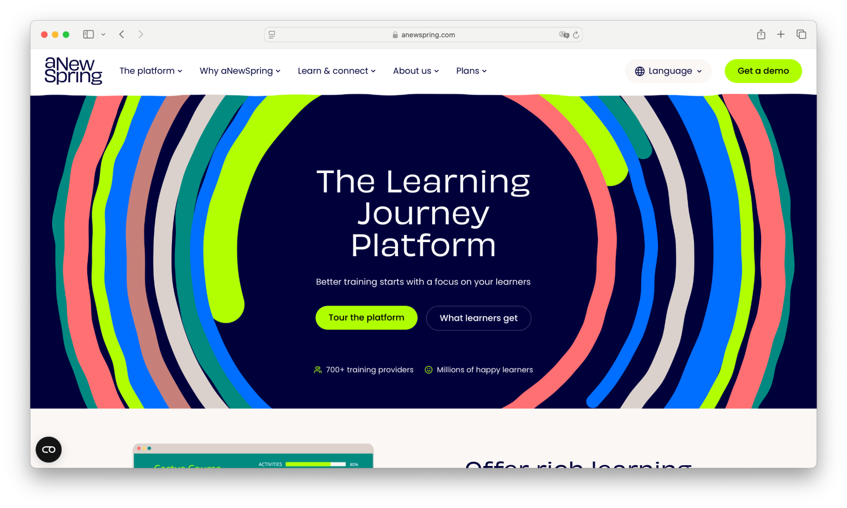
Task: Expand the sidebar options chevron
Action: (x=103, y=34)
